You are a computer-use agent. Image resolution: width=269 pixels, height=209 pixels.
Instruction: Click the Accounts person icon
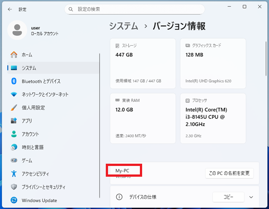coord(14,134)
